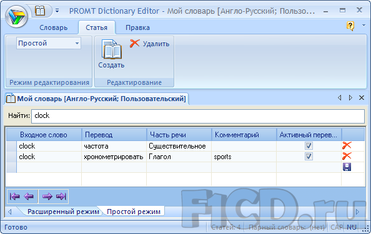Screen dimensions: 371x234
Task: Click the Перевод column header
Action: point(114,135)
